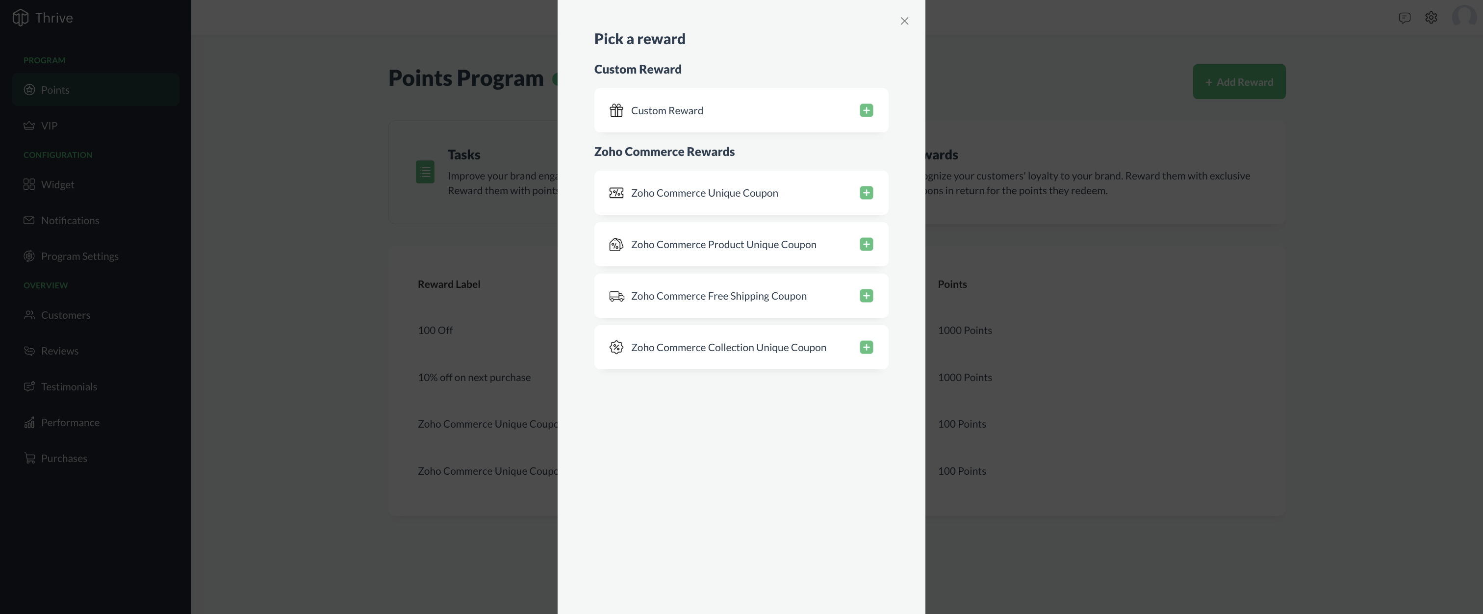Add the Zoho Commerce Free Shipping Coupon reward

coord(867,296)
